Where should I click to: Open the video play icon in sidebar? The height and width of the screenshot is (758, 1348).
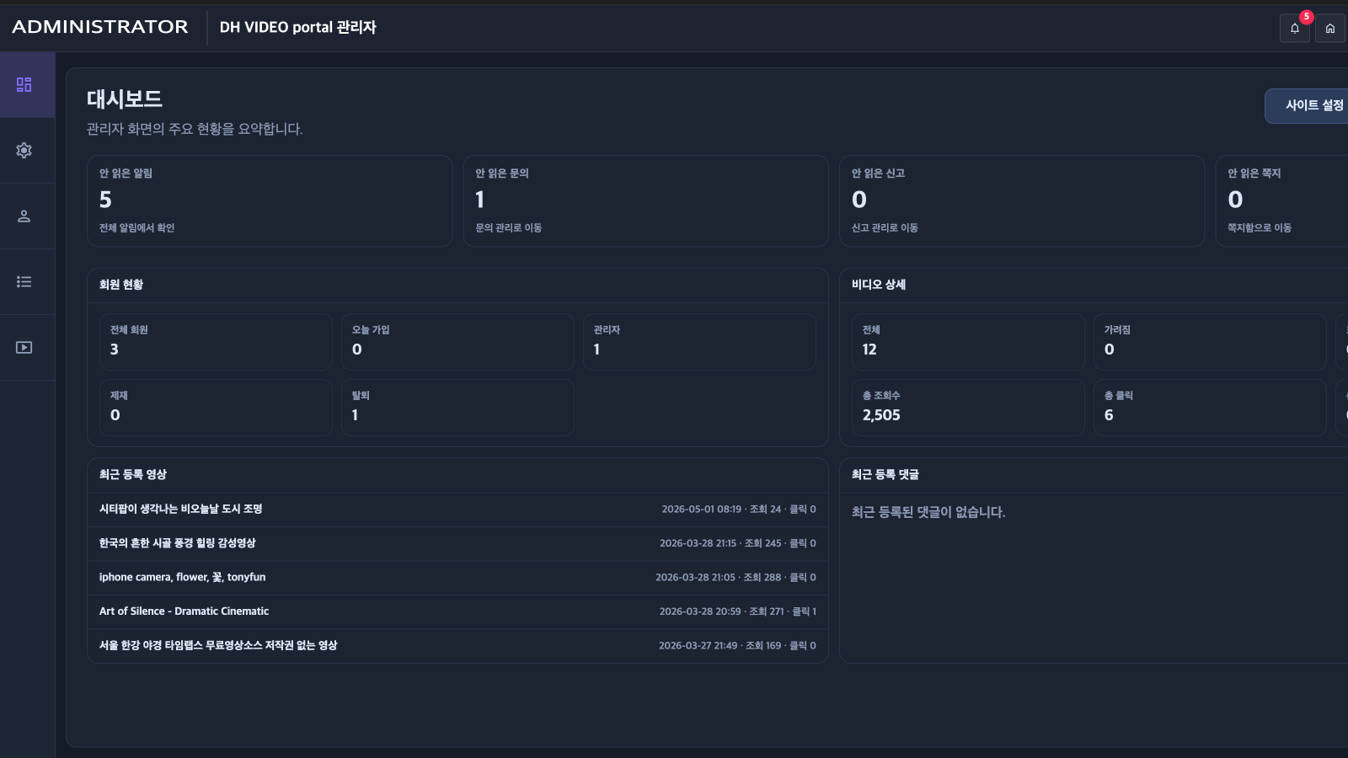tap(24, 348)
